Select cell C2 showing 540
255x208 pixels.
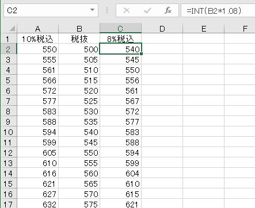click(120, 49)
